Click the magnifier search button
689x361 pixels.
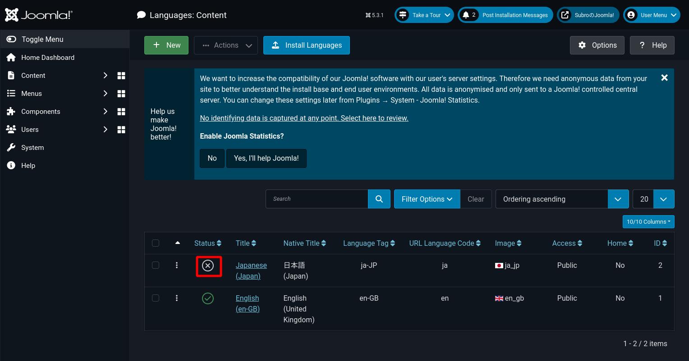[379, 199]
